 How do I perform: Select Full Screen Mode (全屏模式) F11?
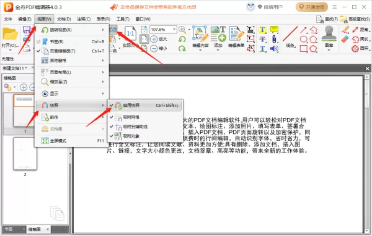(x=71, y=141)
